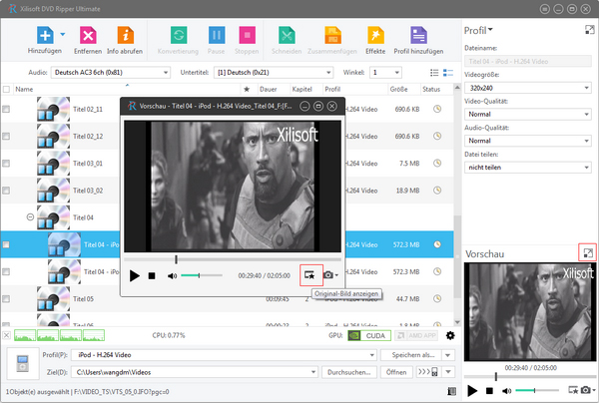Open the Effekte tool
The image size is (599, 403).
tap(375, 35)
